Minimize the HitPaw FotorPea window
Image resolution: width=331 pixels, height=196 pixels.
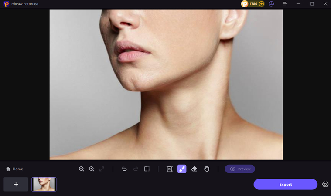298,4
